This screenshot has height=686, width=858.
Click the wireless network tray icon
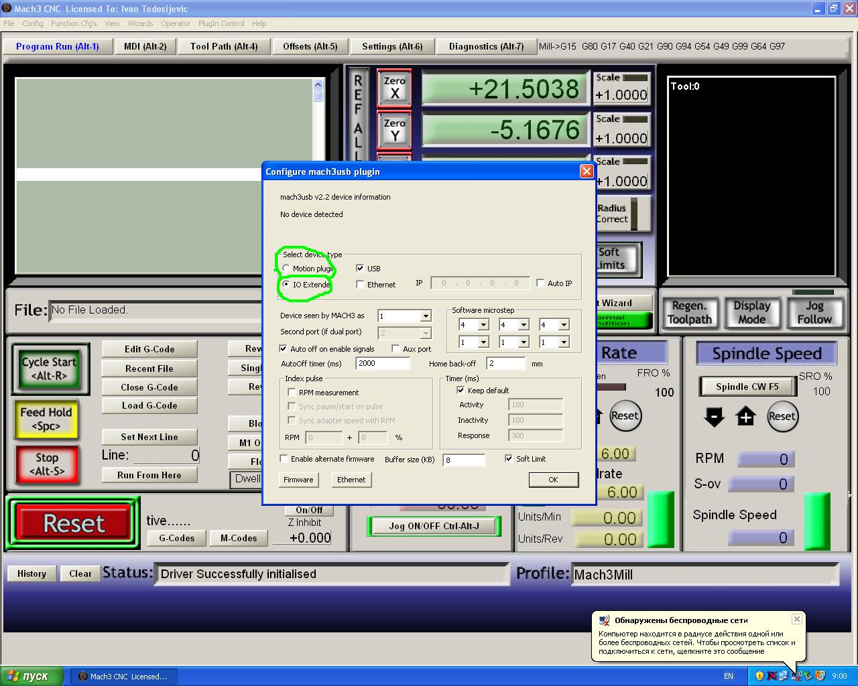click(795, 676)
